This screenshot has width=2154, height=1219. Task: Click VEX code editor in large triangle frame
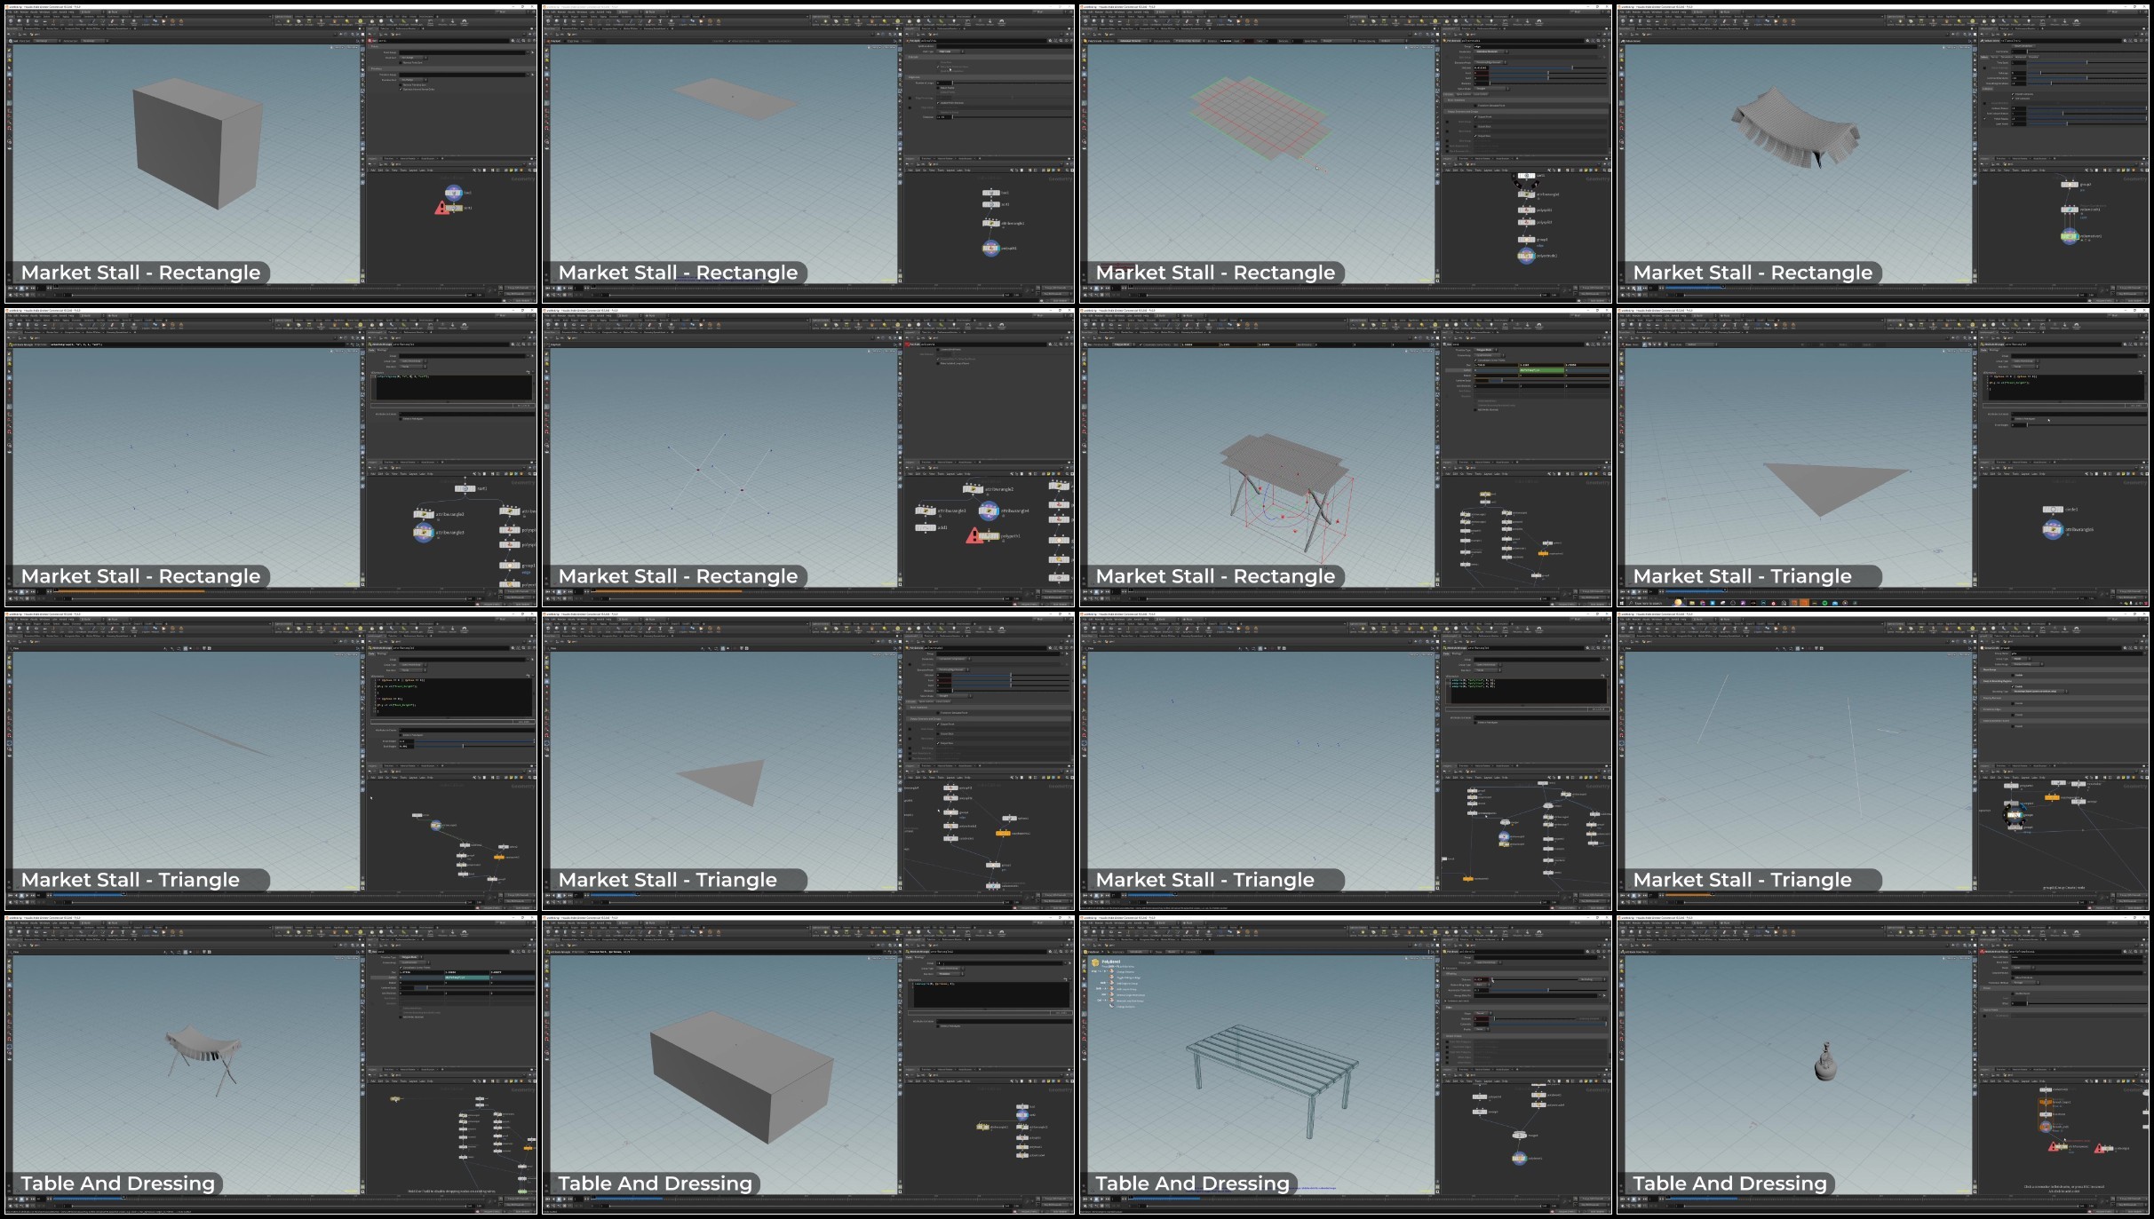coord(2065,386)
